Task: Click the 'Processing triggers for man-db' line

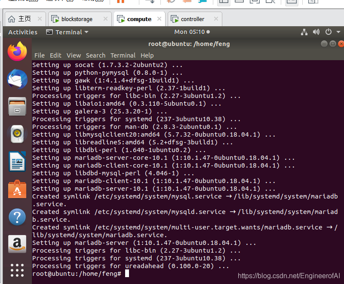Action: coord(135,127)
